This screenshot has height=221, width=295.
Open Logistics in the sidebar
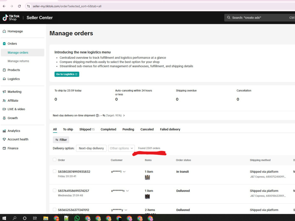[x=14, y=79]
